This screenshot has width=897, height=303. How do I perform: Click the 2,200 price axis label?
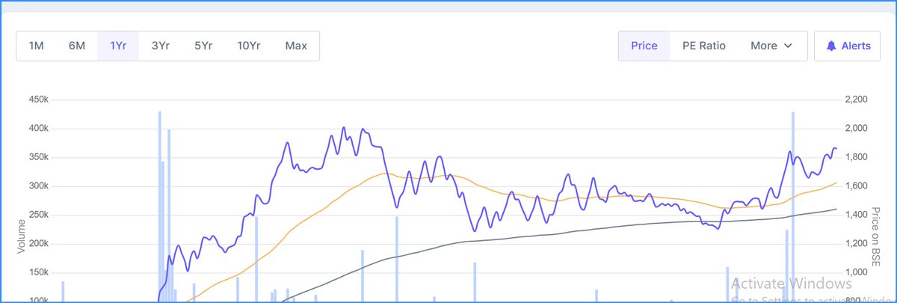pyautogui.click(x=855, y=100)
